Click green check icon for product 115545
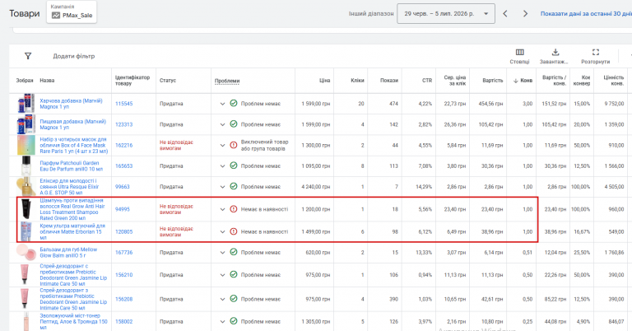 [x=234, y=103]
